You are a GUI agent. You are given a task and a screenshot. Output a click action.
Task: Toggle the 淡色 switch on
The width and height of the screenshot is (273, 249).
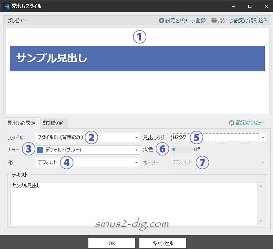(x=182, y=149)
